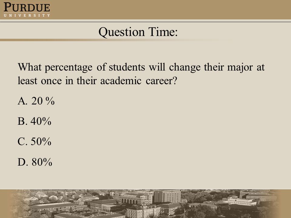Click the question text about changing majors

coord(141,74)
